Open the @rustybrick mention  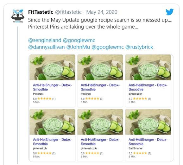[x=139, y=47]
